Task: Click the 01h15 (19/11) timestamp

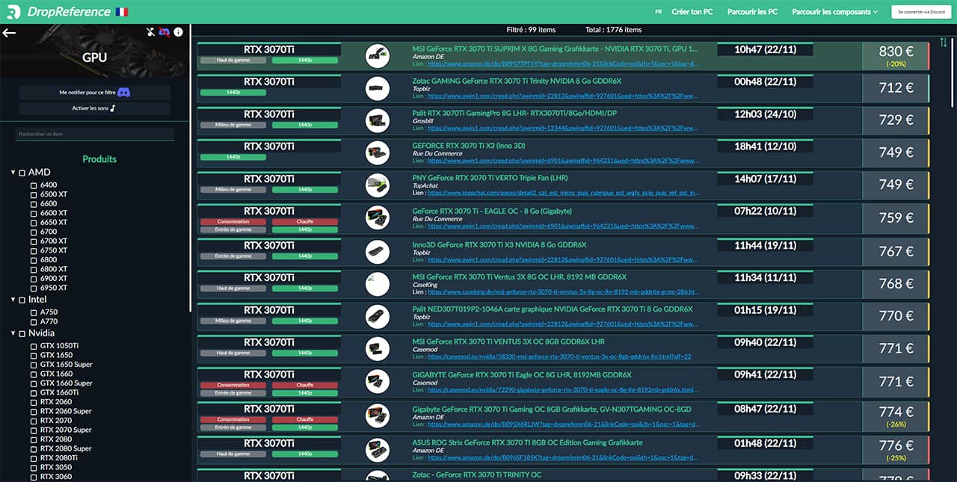Action: [x=765, y=309]
